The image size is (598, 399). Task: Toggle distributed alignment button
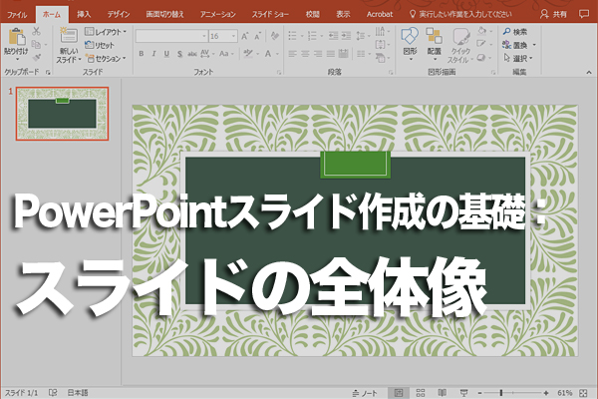coord(343,54)
